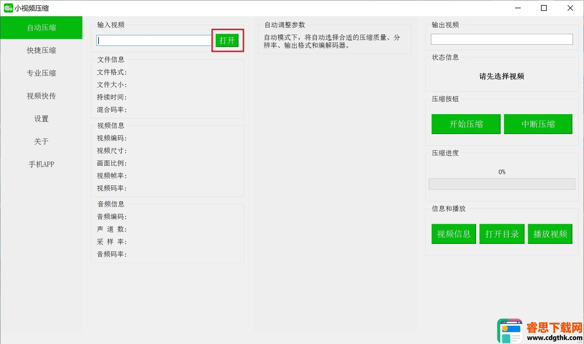Maximize the application window
The image size is (584, 344).
pos(544,8)
